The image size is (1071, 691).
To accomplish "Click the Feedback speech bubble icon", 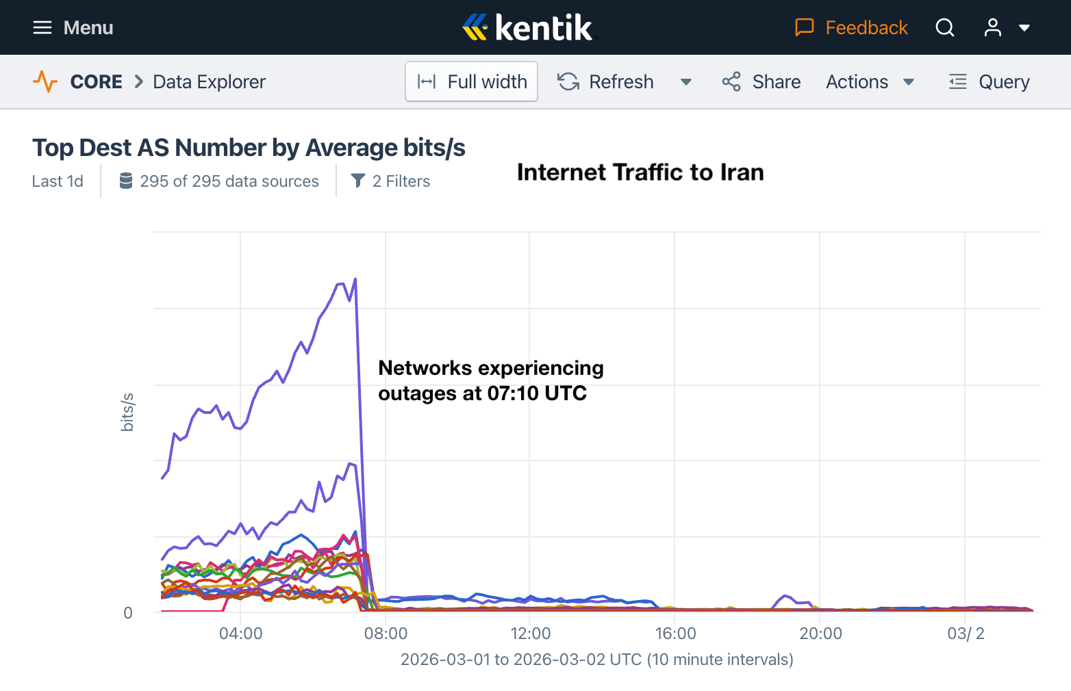I will [x=804, y=27].
